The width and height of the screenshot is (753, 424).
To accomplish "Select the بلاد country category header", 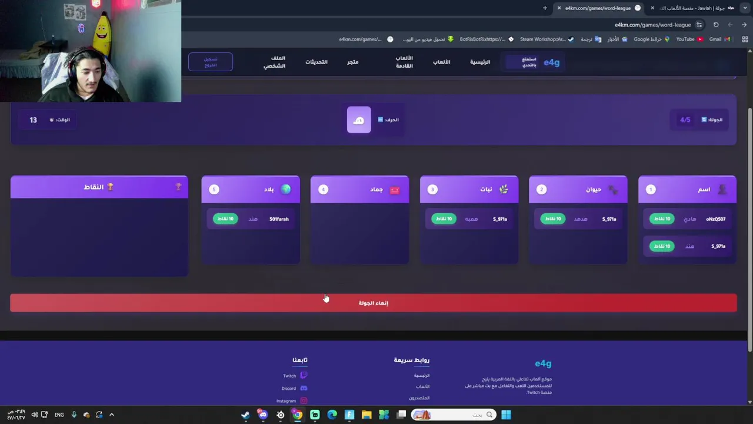I will [x=251, y=189].
